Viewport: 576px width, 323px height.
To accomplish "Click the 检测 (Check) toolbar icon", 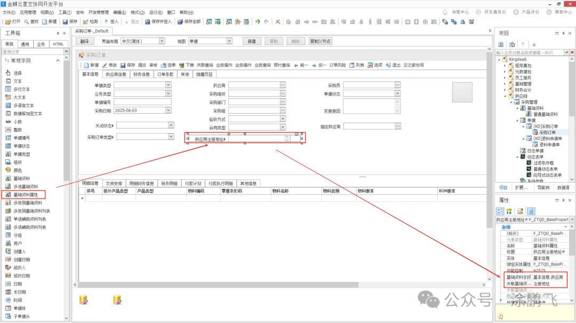I will coord(85,22).
